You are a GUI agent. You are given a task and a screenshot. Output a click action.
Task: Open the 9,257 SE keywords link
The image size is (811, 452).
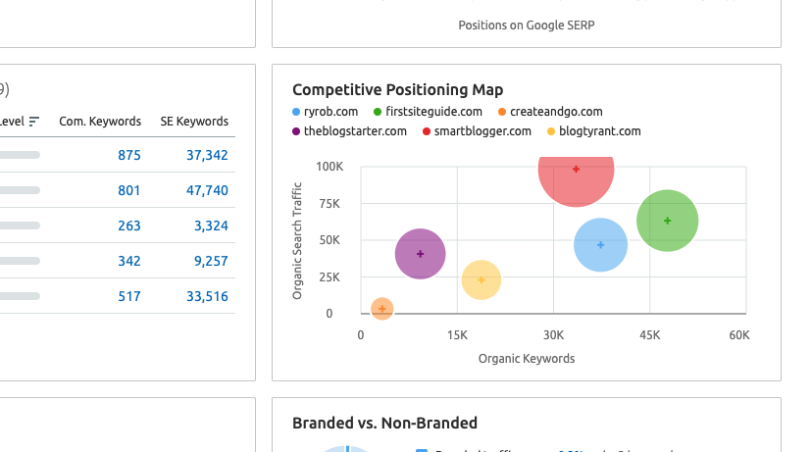pos(211,261)
